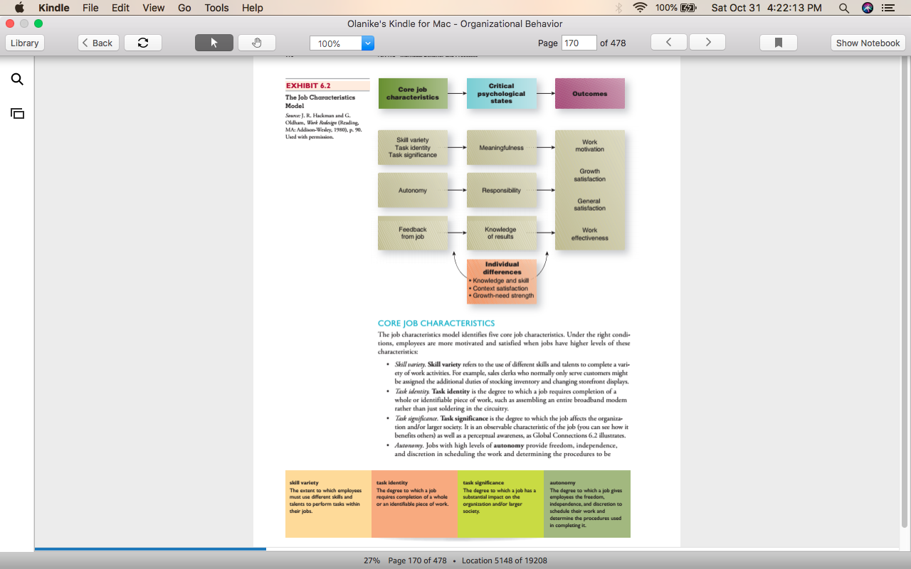Open the search panel magnifier icon
Screen dimensions: 911x569
[17, 79]
